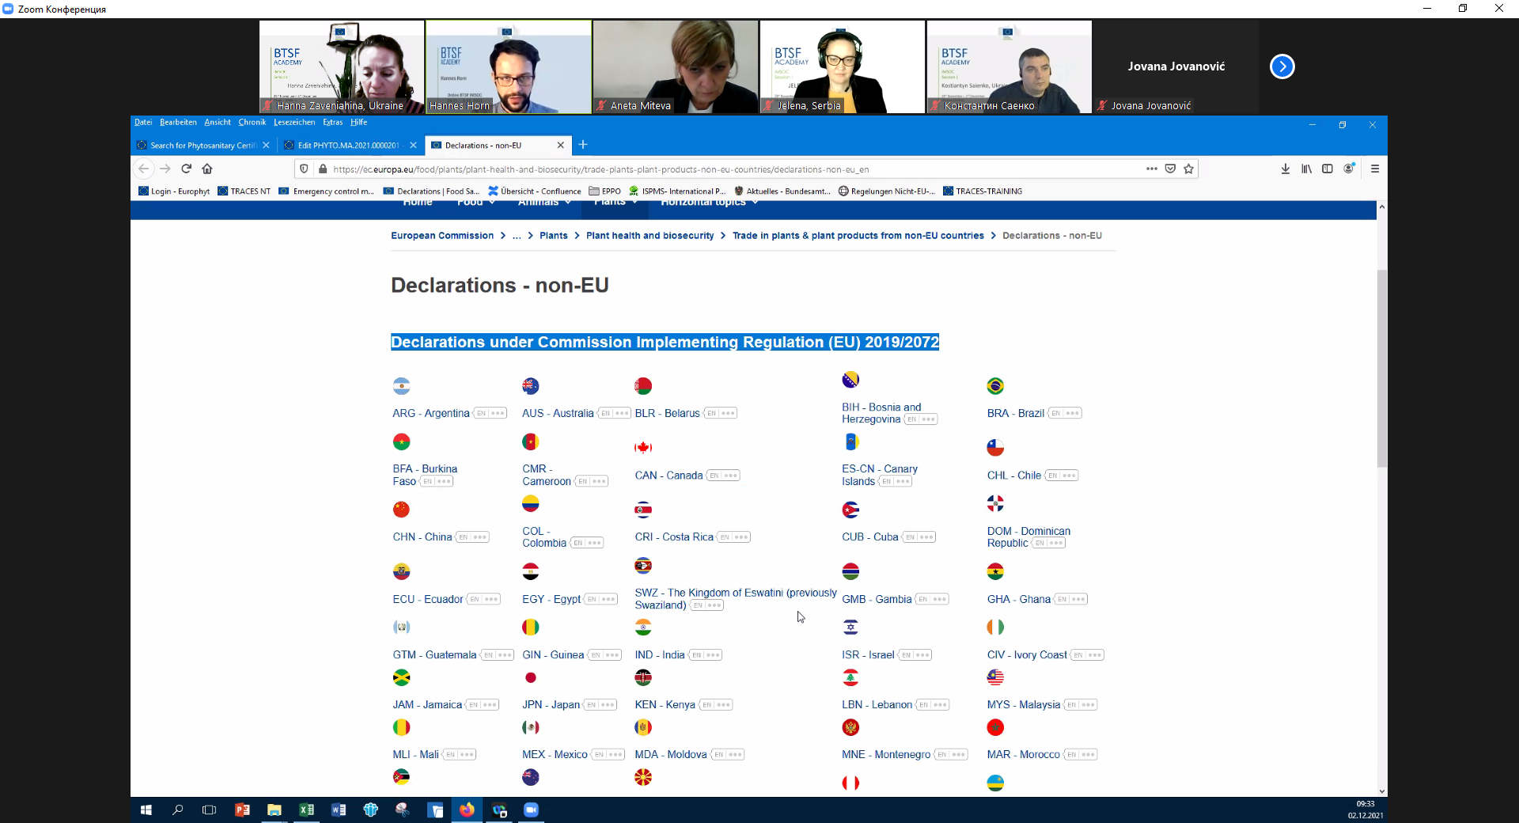This screenshot has width=1519, height=823.
Task: Switch to the Edit PHYTO.MA.2021 tab
Action: pyautogui.click(x=348, y=146)
